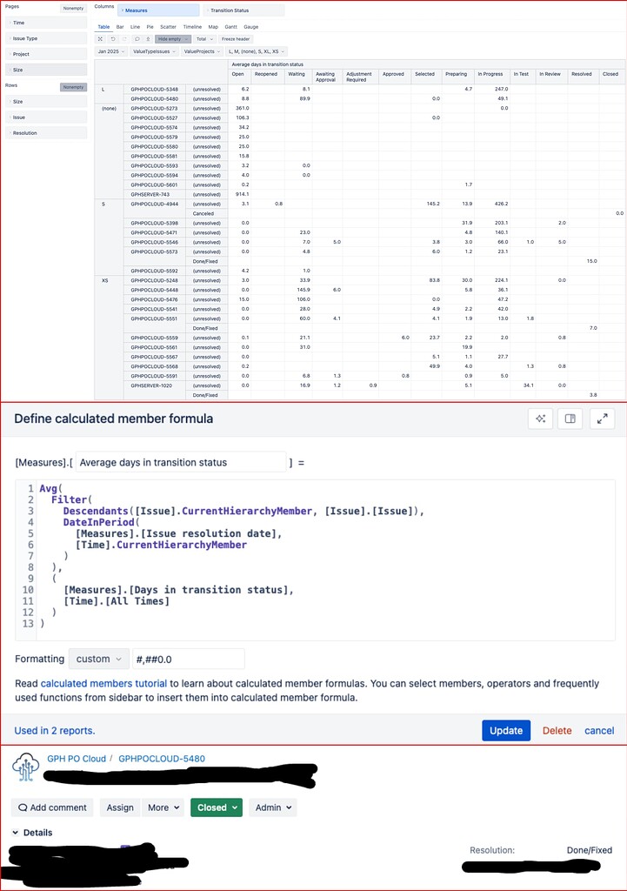Toggle Hide empty option
Screen dimensions: 627x891
point(173,39)
